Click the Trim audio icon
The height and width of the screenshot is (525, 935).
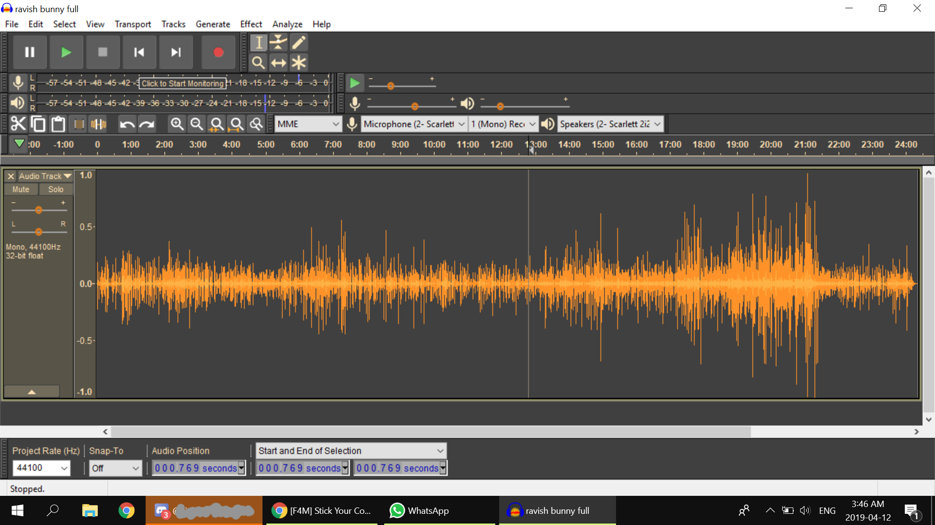(78, 124)
